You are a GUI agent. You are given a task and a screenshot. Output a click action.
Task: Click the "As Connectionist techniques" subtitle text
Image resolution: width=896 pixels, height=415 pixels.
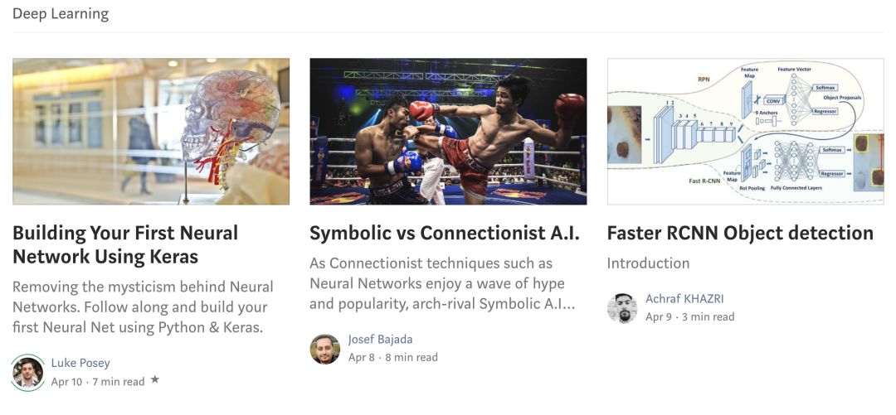click(x=442, y=283)
